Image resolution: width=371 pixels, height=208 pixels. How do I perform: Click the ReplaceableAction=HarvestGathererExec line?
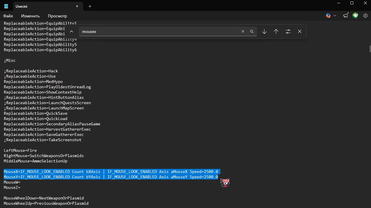coord(47,129)
